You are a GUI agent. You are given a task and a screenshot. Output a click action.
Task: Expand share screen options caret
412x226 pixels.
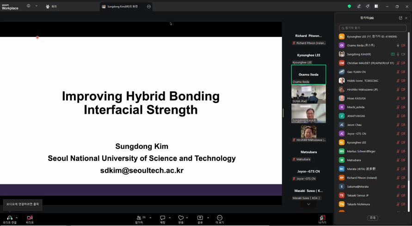click(208, 218)
